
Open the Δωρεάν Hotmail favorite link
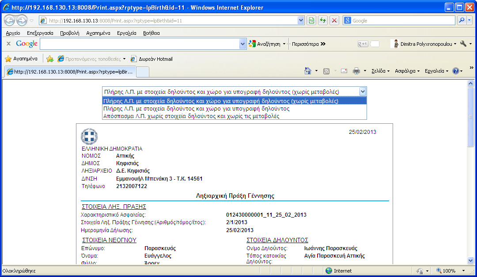point(151,59)
